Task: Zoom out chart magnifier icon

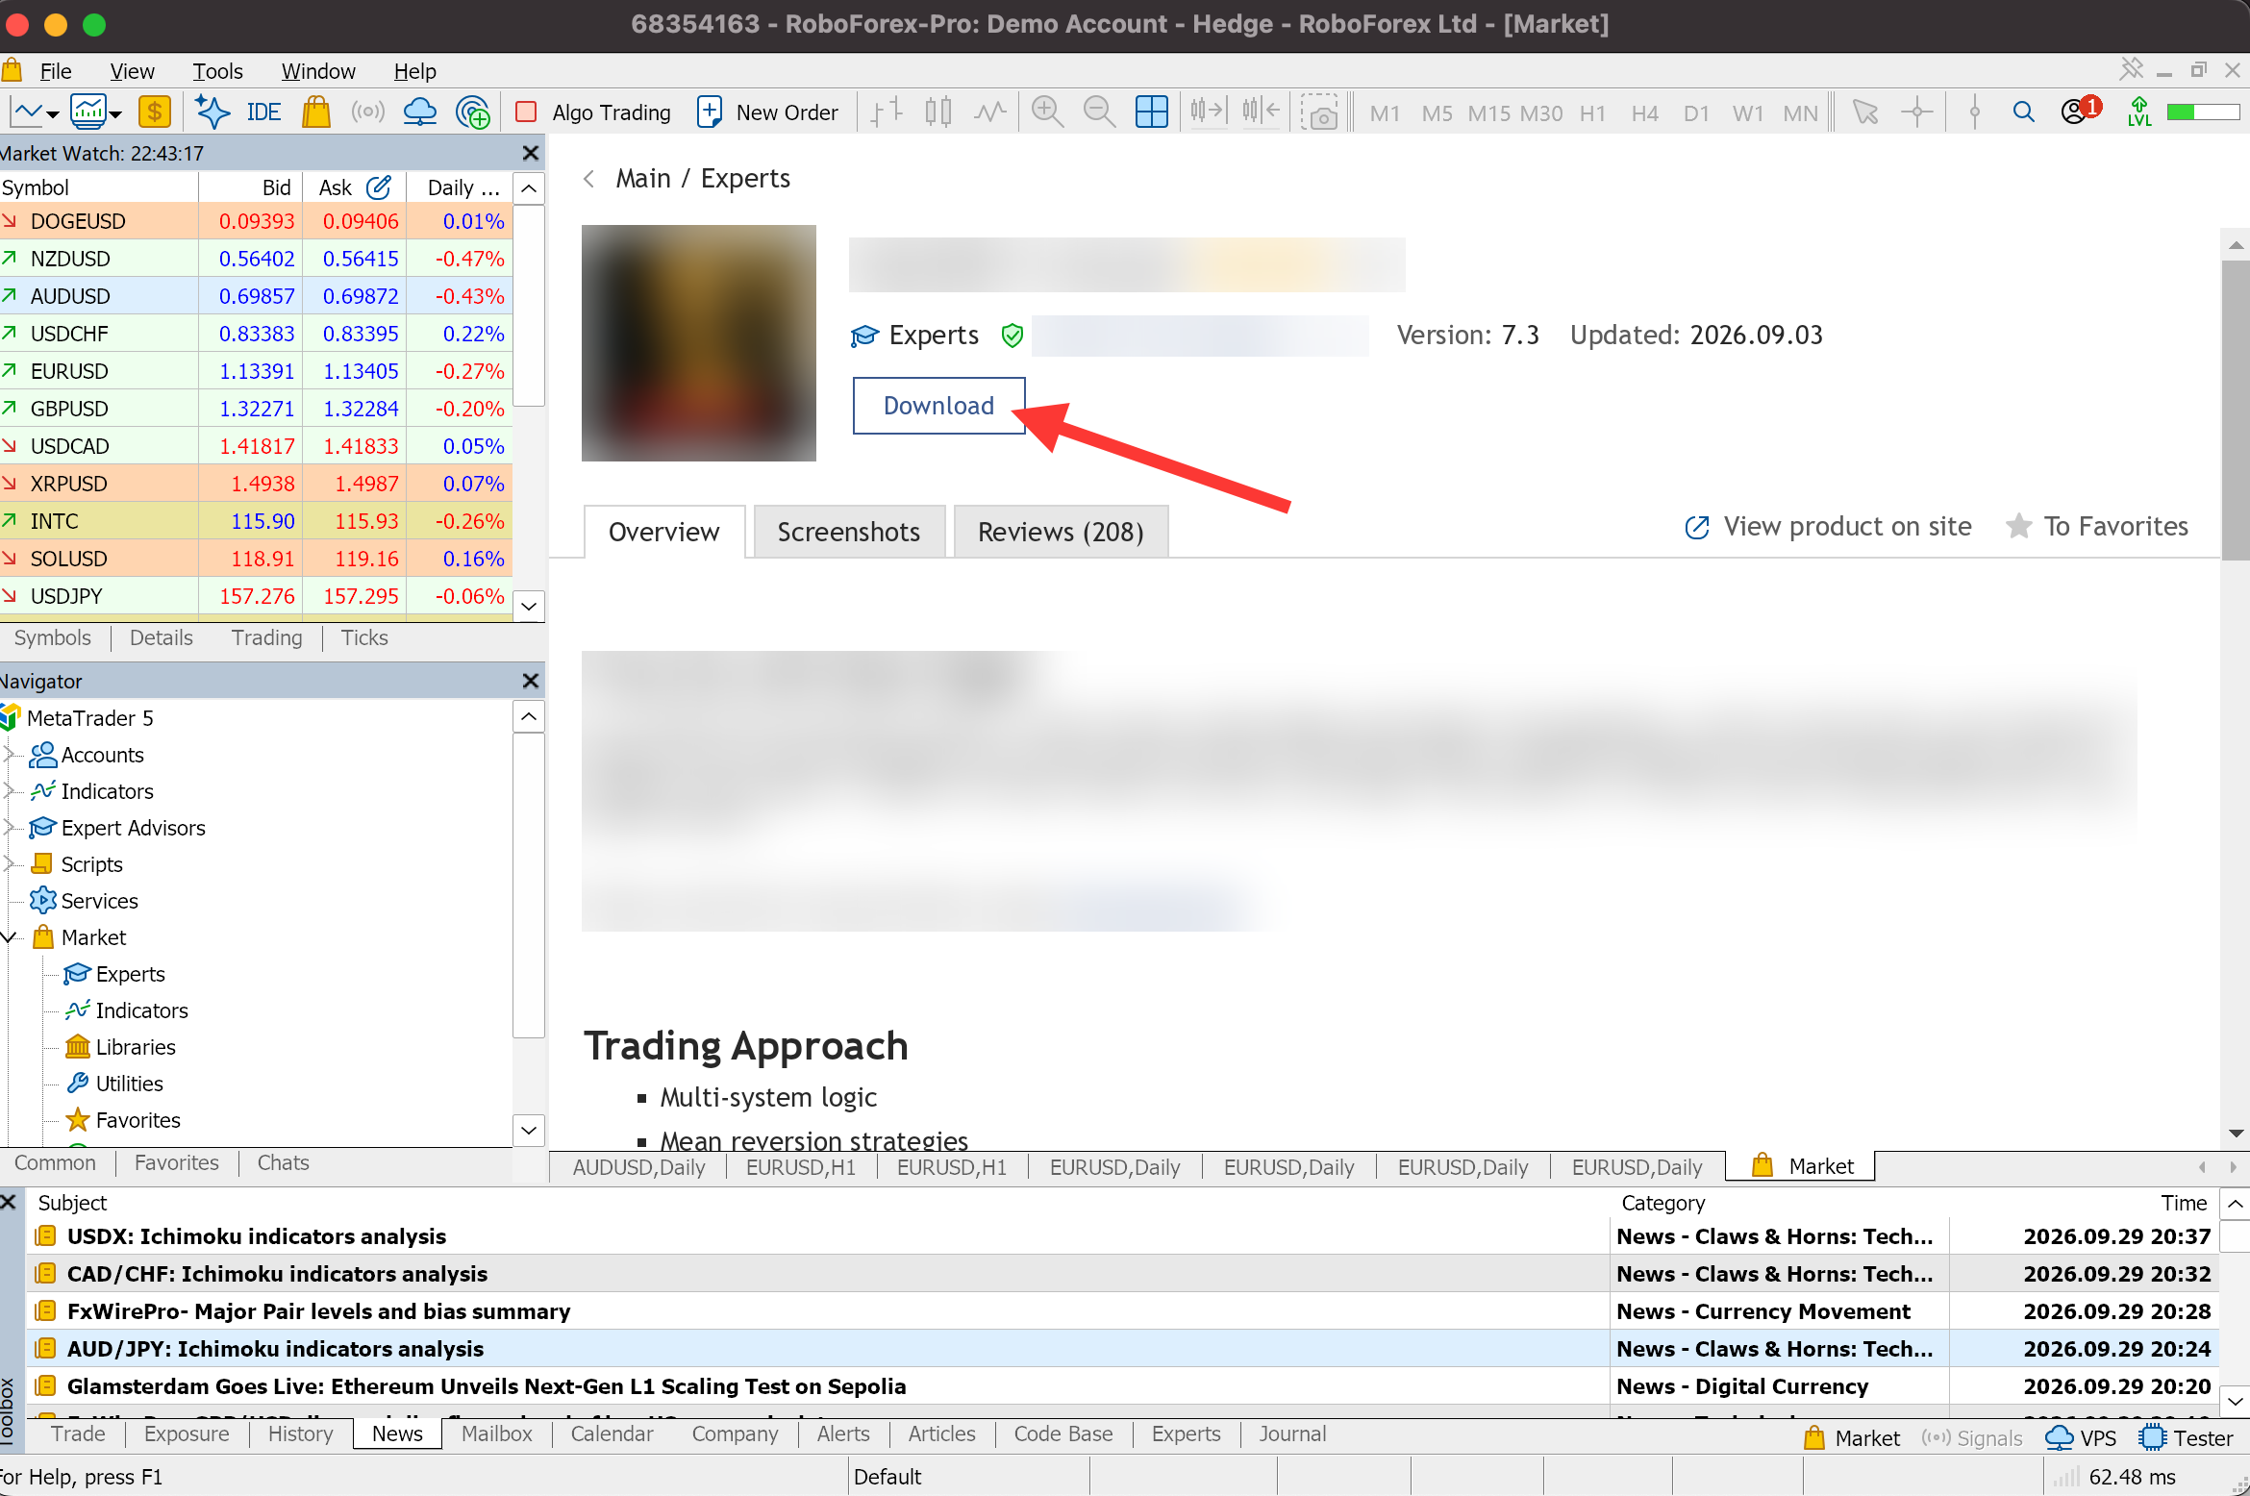Action: (x=1099, y=112)
